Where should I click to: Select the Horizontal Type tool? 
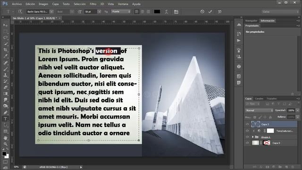5,119
